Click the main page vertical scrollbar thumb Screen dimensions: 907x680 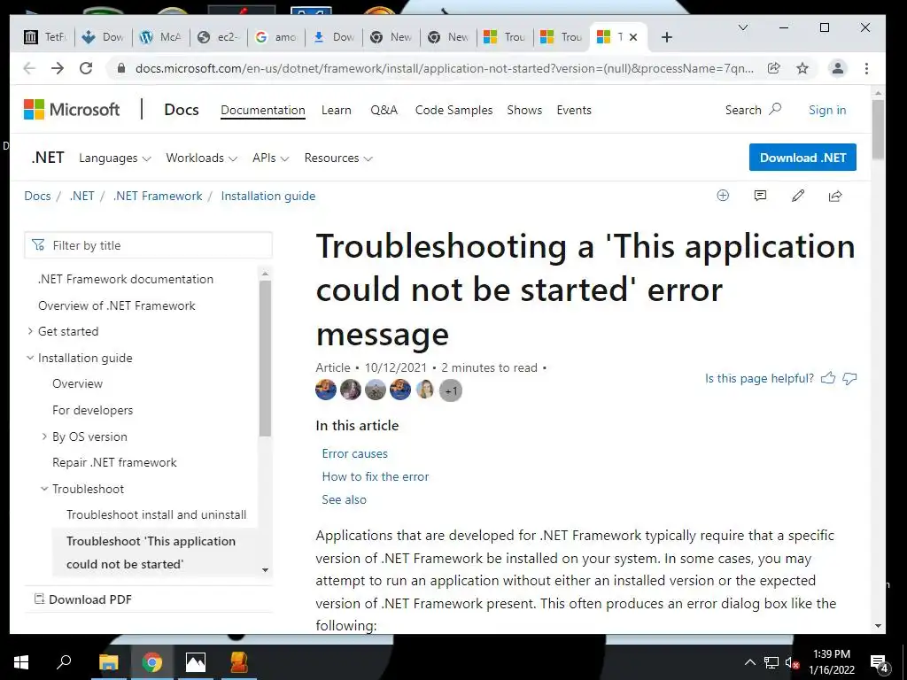(878, 129)
